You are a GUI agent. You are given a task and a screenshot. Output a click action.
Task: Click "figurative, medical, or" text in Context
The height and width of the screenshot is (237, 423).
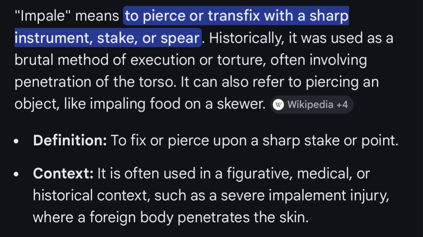tap(297, 174)
